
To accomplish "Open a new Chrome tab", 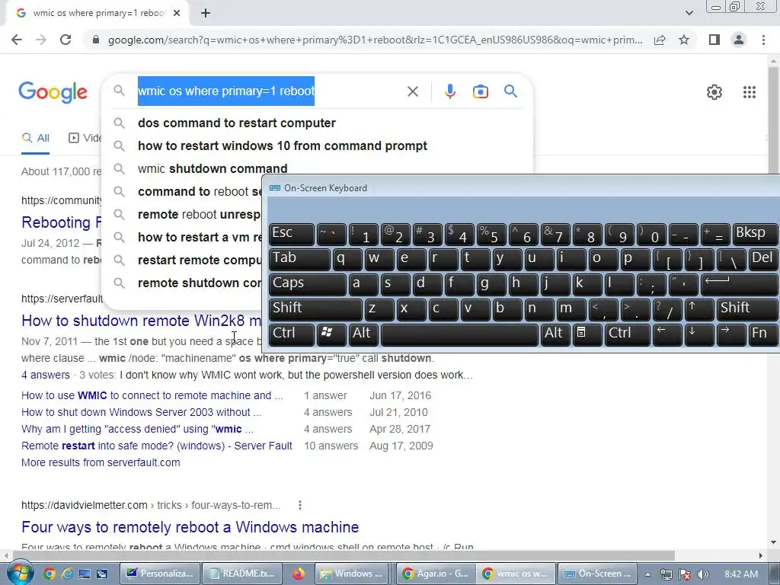I will click(206, 13).
